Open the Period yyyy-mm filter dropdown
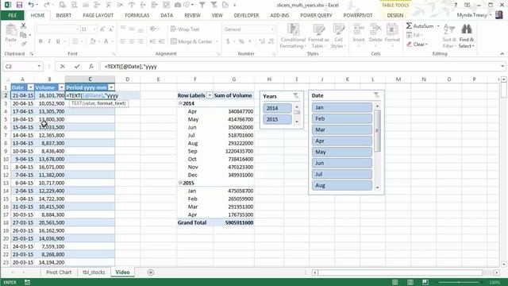 111,87
